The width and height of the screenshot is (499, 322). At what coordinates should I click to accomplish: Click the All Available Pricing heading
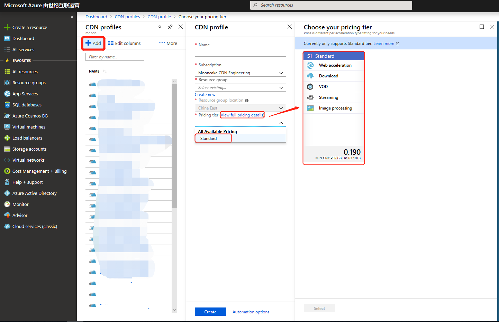click(217, 132)
